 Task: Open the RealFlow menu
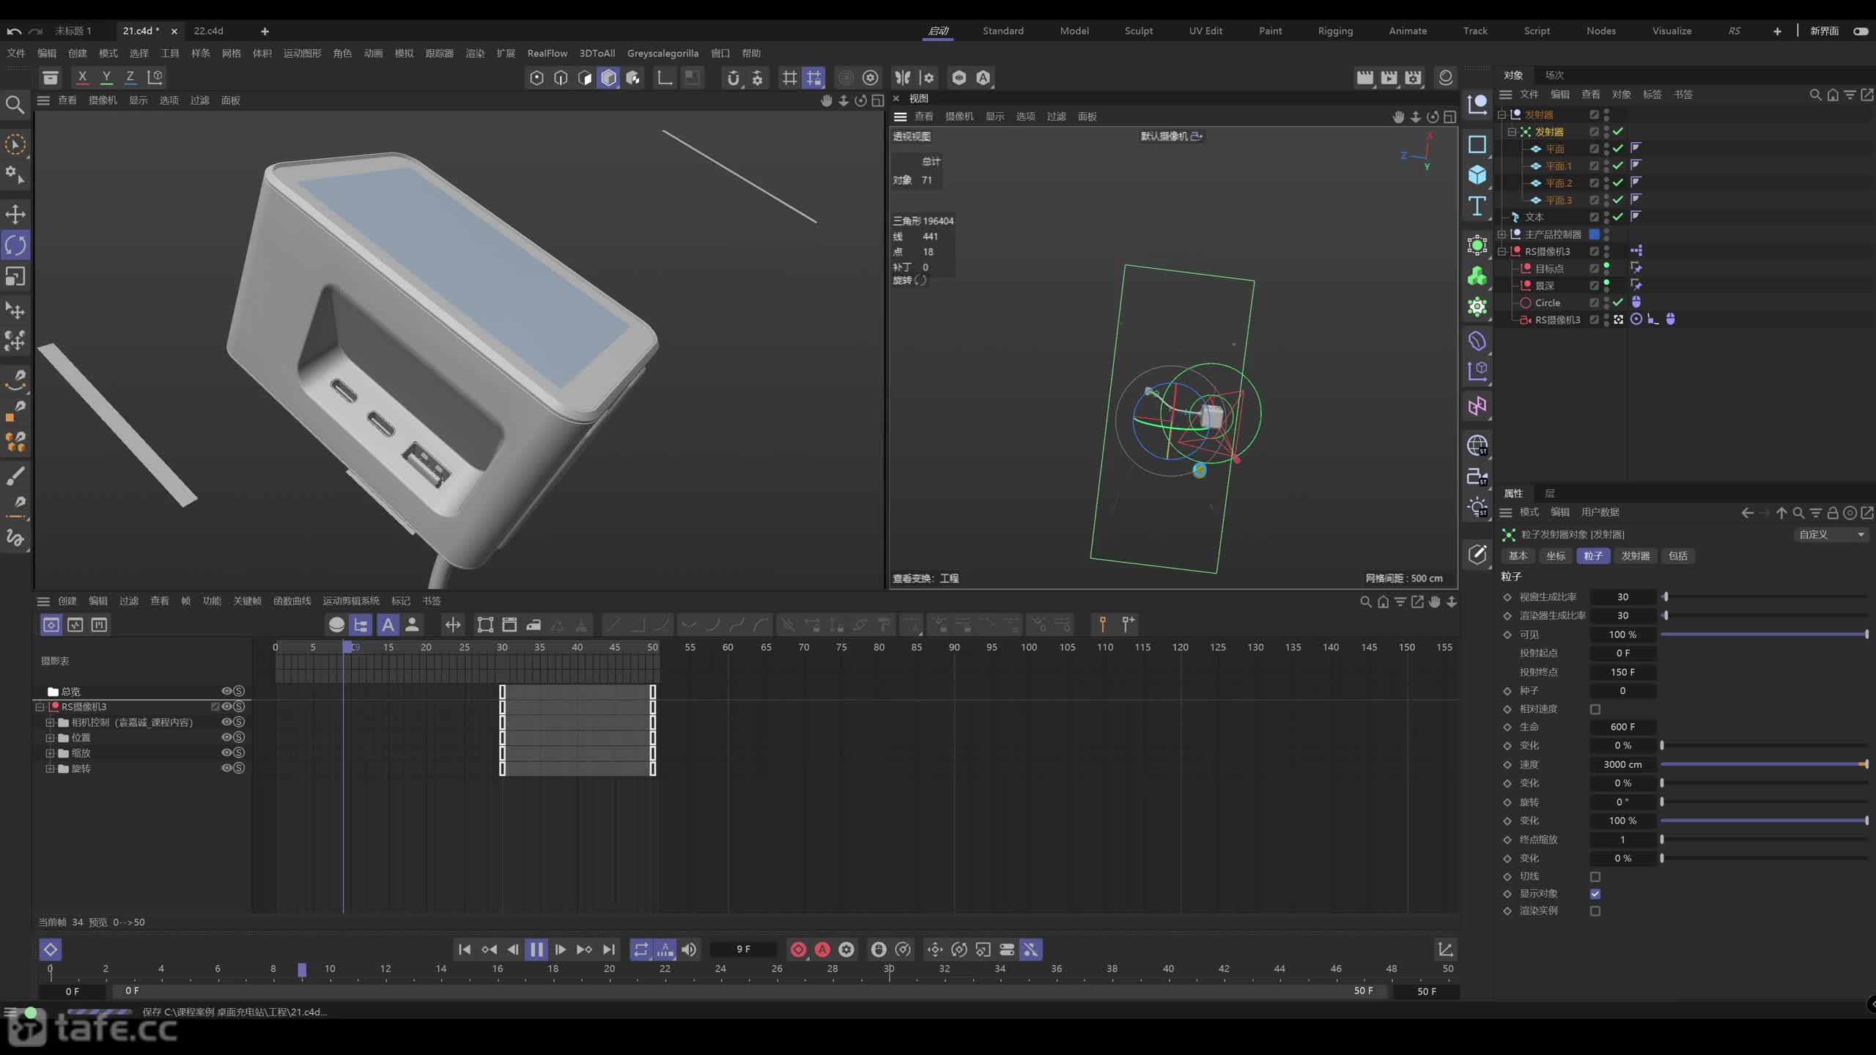547,53
